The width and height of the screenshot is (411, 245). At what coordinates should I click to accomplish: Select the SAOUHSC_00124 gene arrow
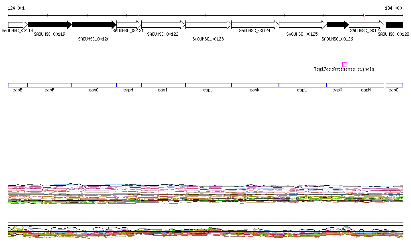[255, 25]
